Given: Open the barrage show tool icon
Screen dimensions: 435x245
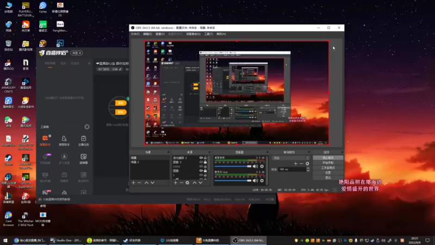Looking at the screenshot, I should pos(64,176).
